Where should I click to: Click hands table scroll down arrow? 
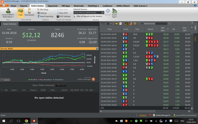pos(192,108)
